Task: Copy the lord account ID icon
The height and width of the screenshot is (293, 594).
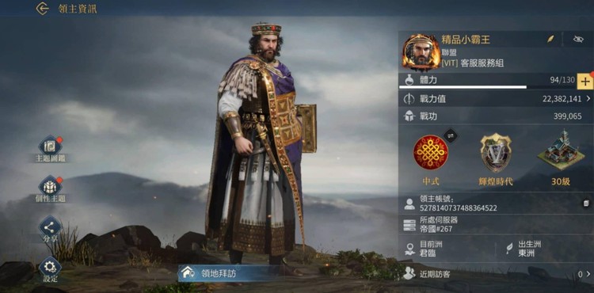Action: [x=585, y=204]
